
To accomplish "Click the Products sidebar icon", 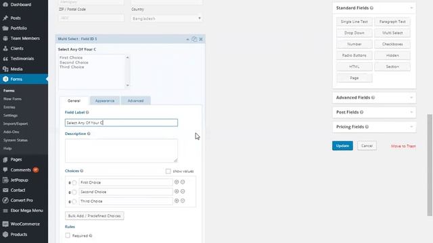I will (x=5, y=234).
